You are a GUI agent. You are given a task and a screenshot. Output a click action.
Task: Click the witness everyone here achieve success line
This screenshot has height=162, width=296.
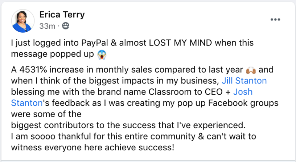(93, 148)
